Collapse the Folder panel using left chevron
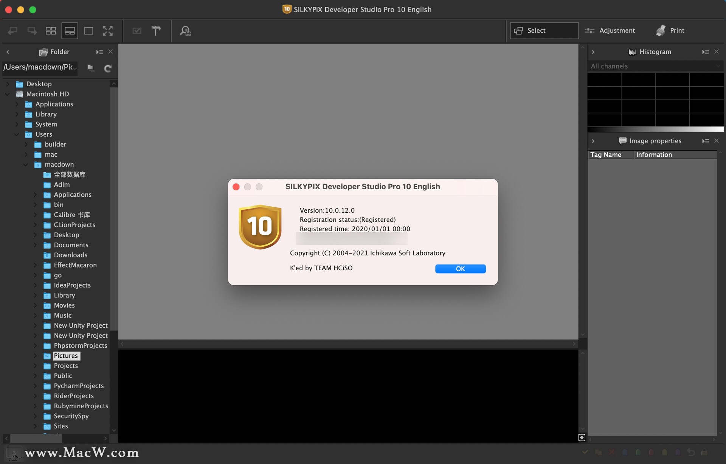The height and width of the screenshot is (464, 726). tap(8, 52)
